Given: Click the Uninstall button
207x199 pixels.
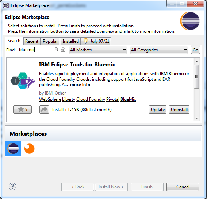Looking at the screenshot, I should 179,109.
